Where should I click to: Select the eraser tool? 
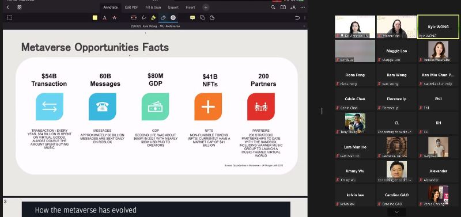point(163,18)
